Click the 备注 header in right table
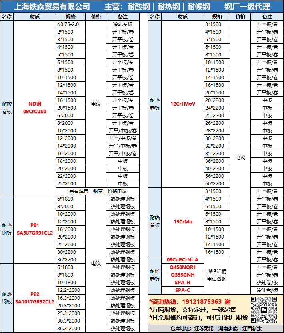Screen dimensions: 284x333 [267, 17]
